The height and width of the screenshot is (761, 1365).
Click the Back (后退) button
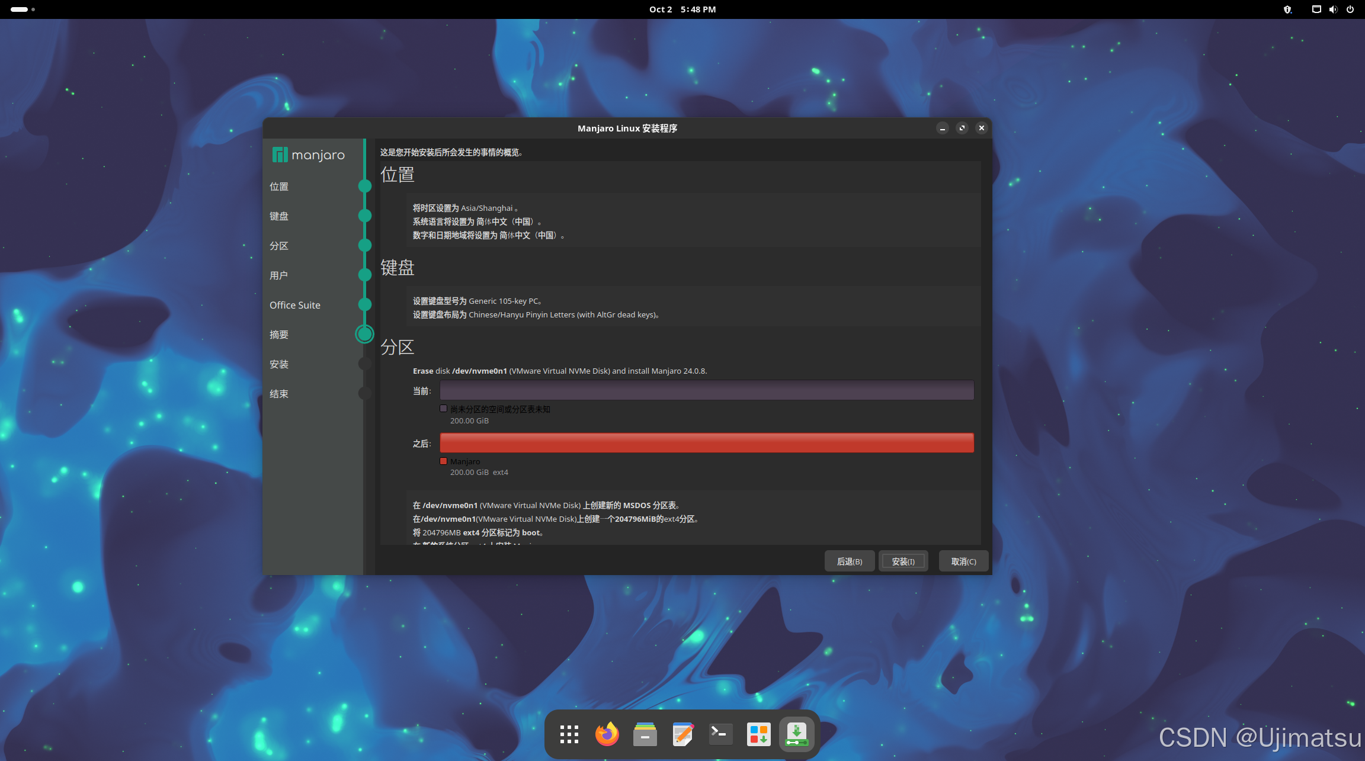(x=849, y=561)
